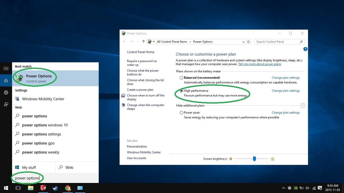The height and width of the screenshot is (193, 344).
Task: Click the battery icon in the system tray
Action: coord(301,188)
